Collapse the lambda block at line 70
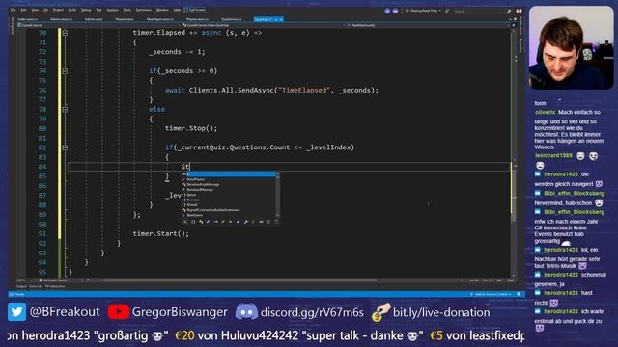Viewport: 618px width, 347px height. point(65,33)
